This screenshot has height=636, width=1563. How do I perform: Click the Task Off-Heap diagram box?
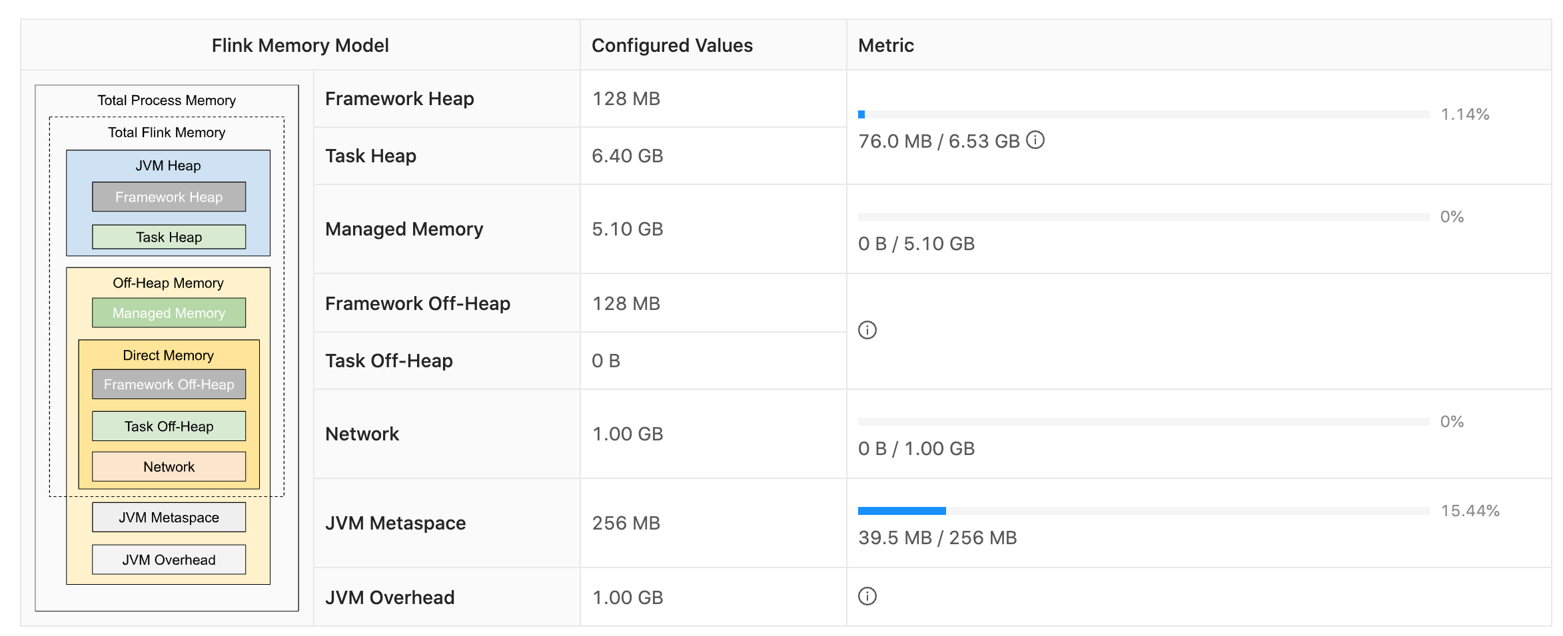pyautogui.click(x=169, y=426)
